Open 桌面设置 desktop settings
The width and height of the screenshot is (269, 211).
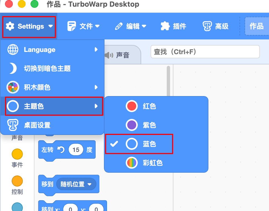pyautogui.click(x=52, y=125)
